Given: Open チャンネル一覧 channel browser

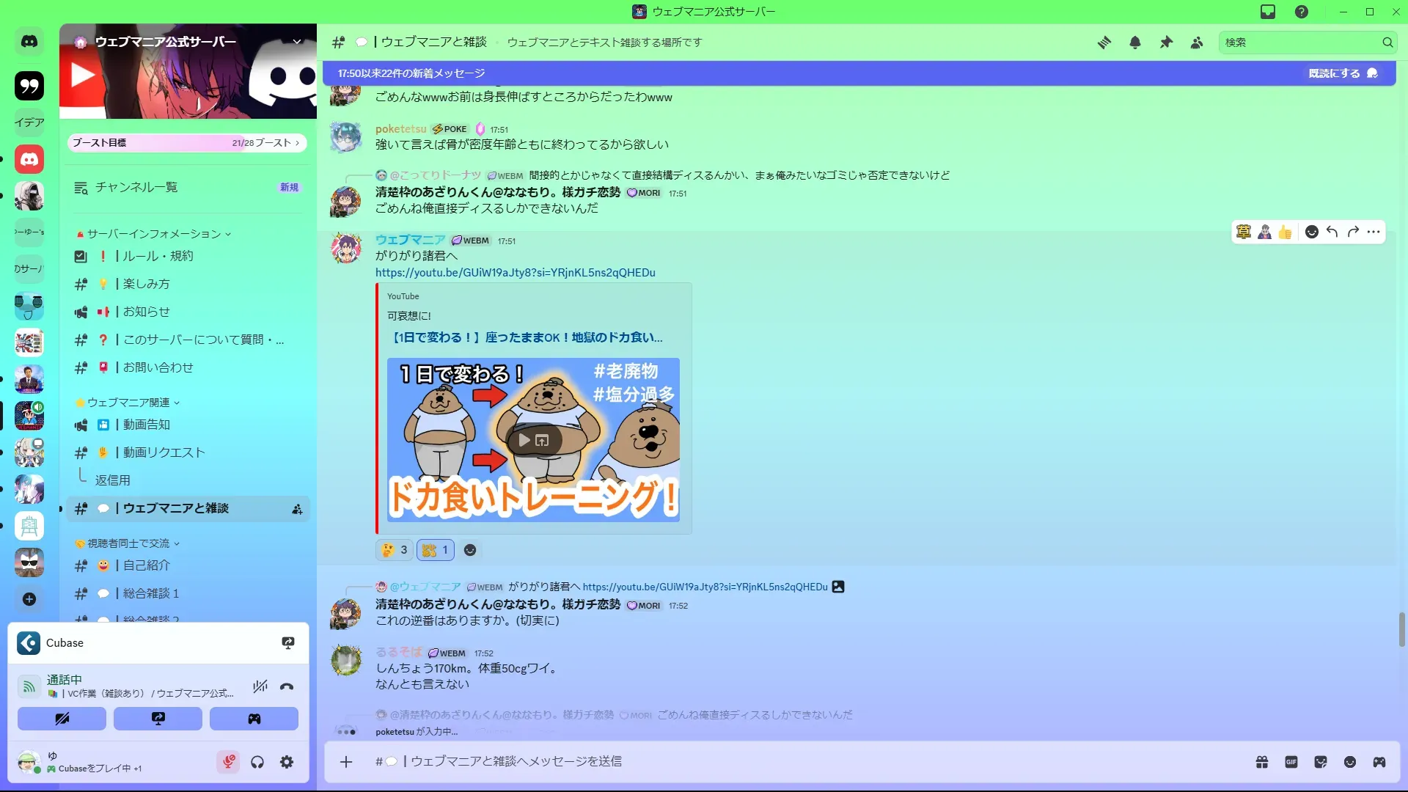Looking at the screenshot, I should click(x=136, y=188).
